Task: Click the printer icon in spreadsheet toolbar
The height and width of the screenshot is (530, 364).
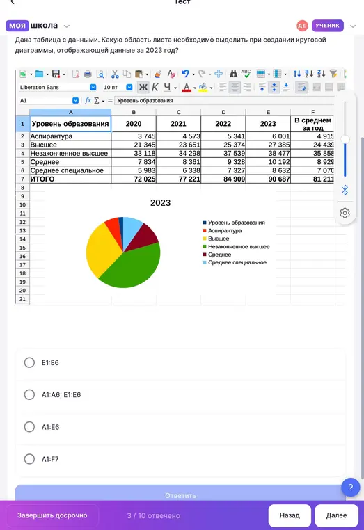Action: 88,74
